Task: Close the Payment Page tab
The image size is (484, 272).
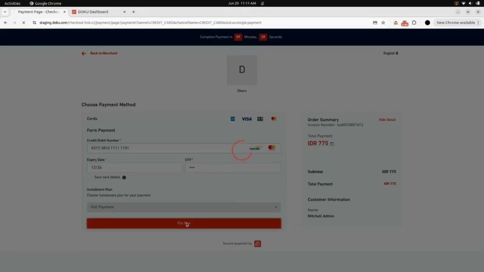Action: click(64, 12)
